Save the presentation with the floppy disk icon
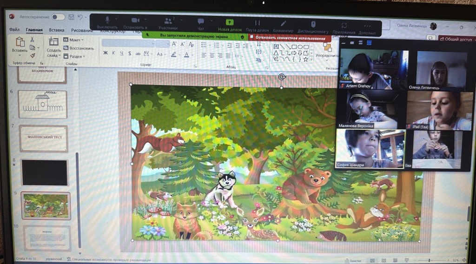This screenshot has width=476, height=264. (x=71, y=17)
